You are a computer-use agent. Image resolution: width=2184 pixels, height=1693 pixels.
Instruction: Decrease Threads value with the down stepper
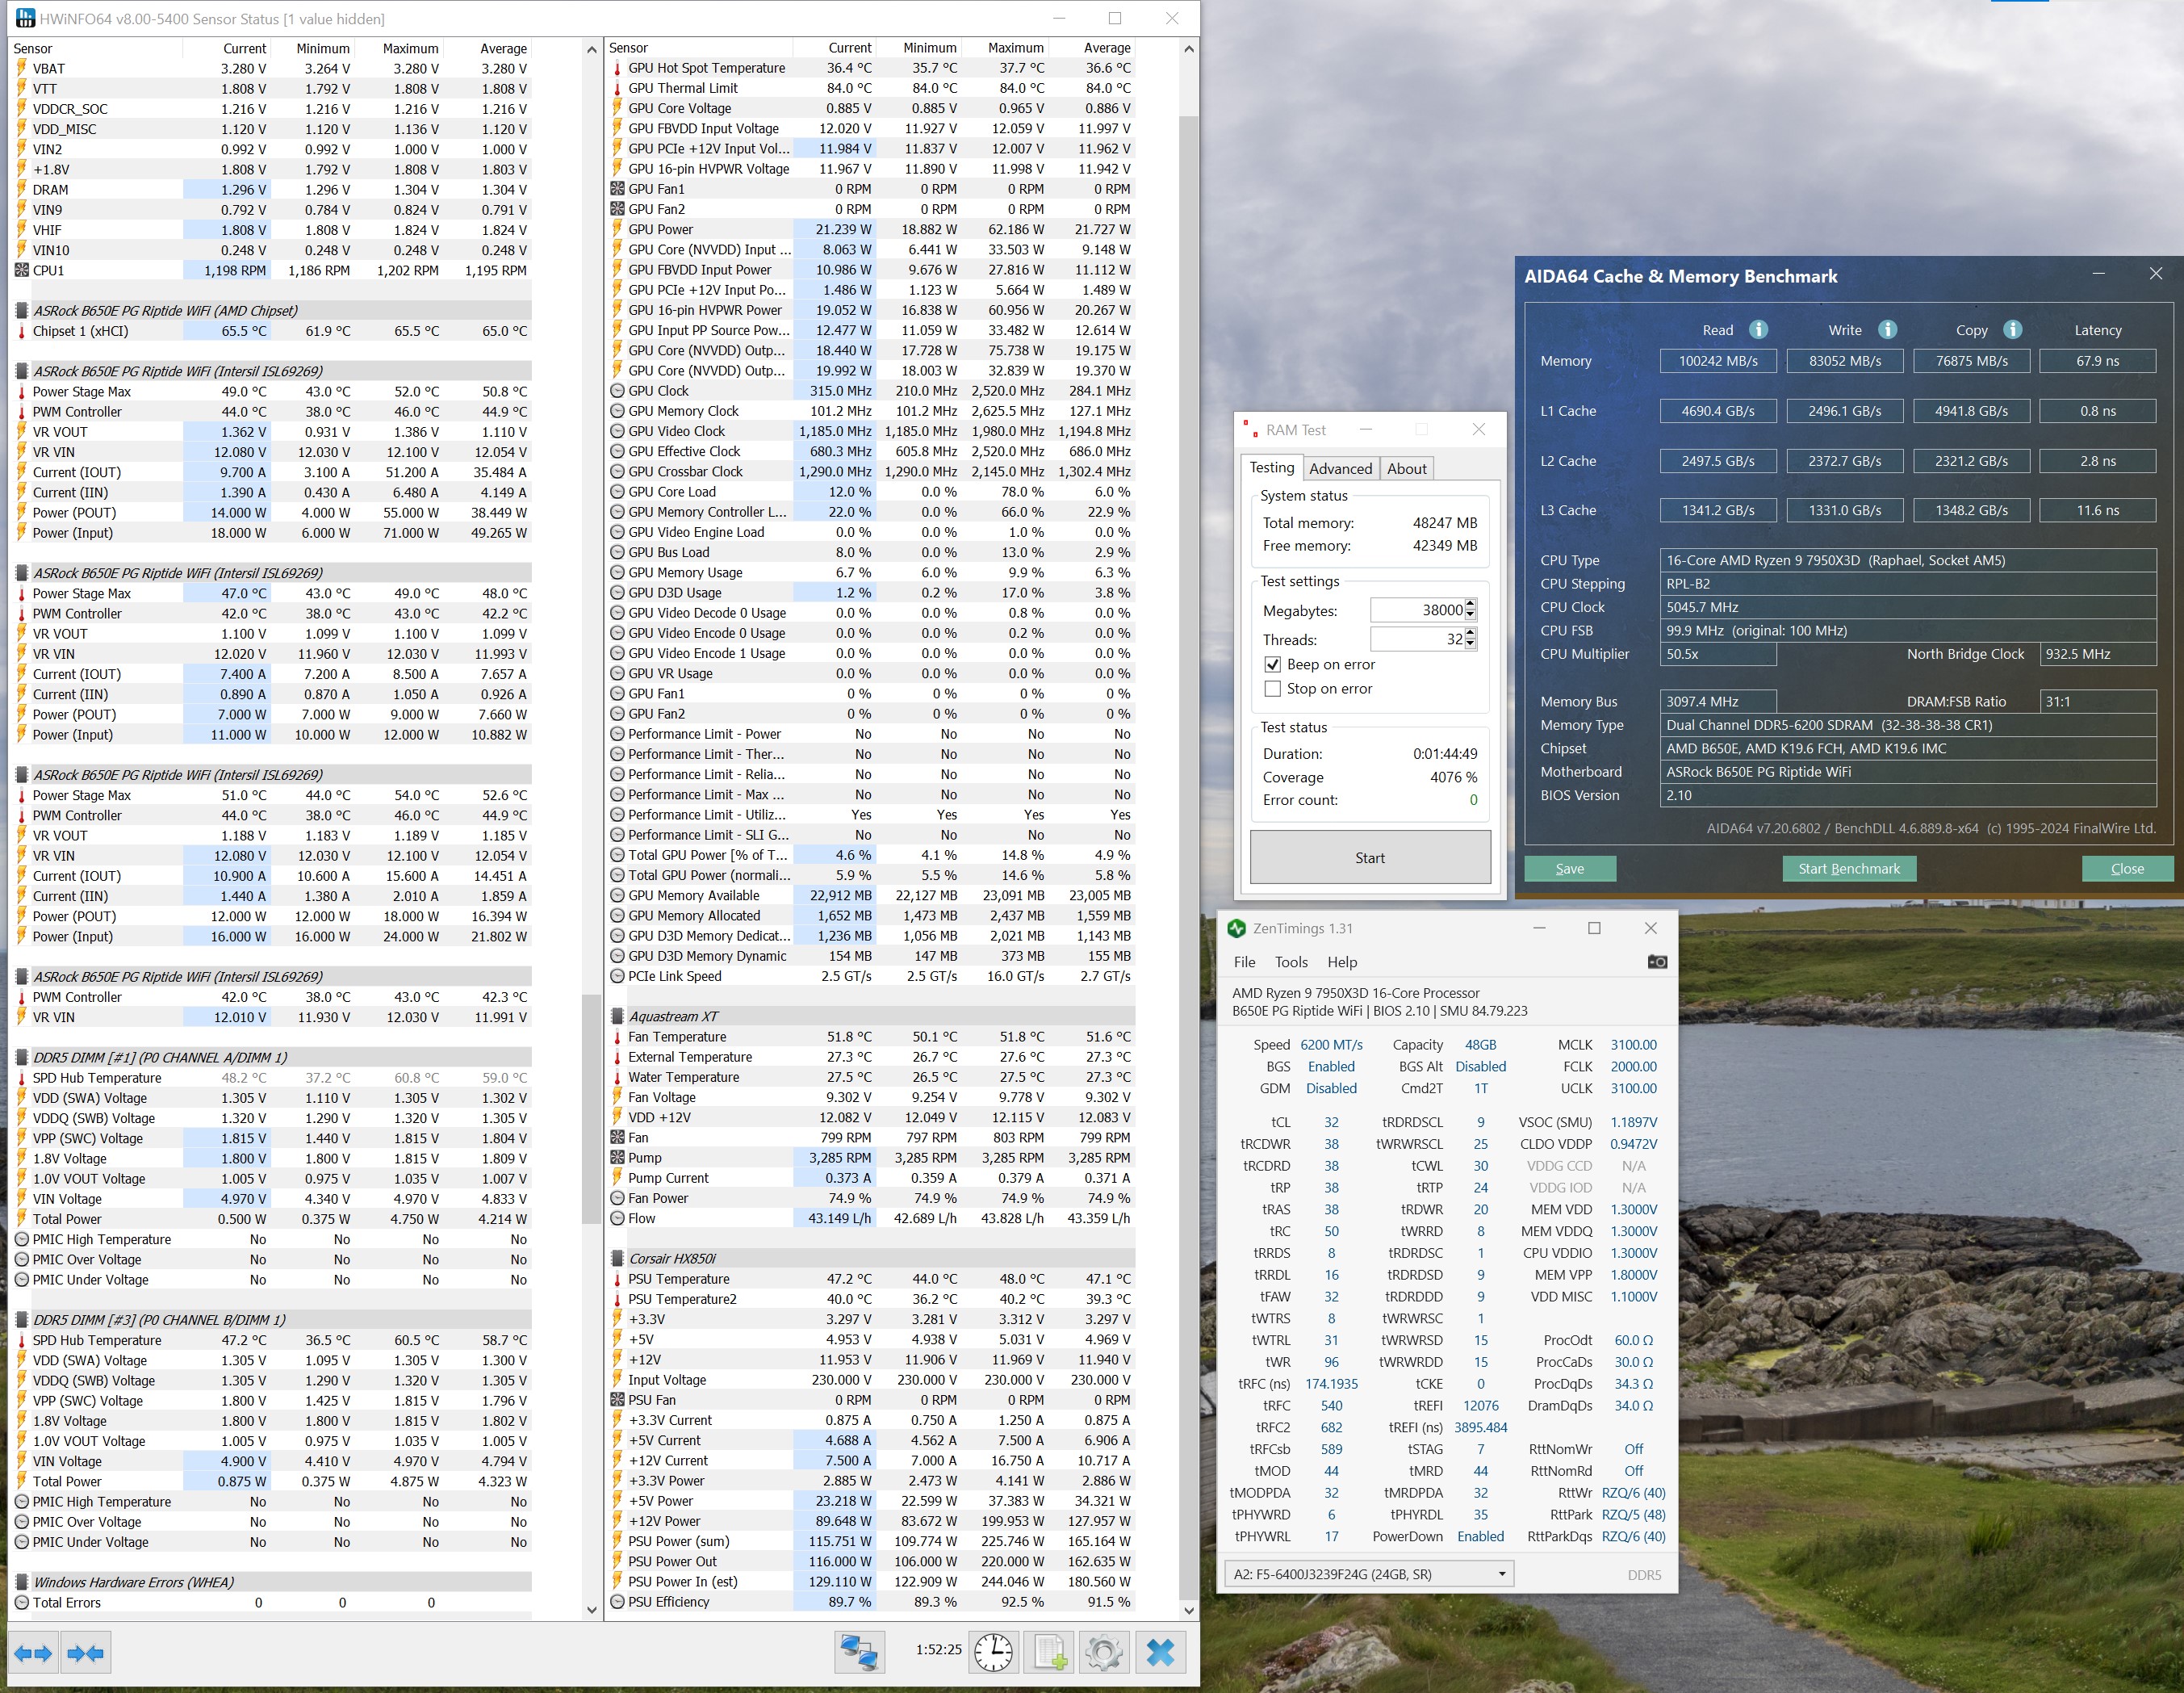1470,644
